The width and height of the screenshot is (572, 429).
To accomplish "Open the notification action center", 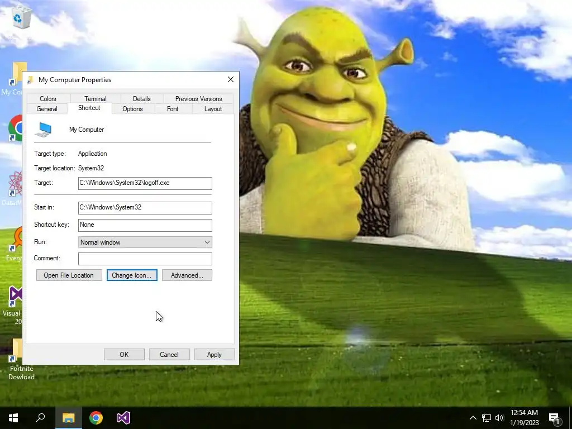I will click(x=554, y=418).
